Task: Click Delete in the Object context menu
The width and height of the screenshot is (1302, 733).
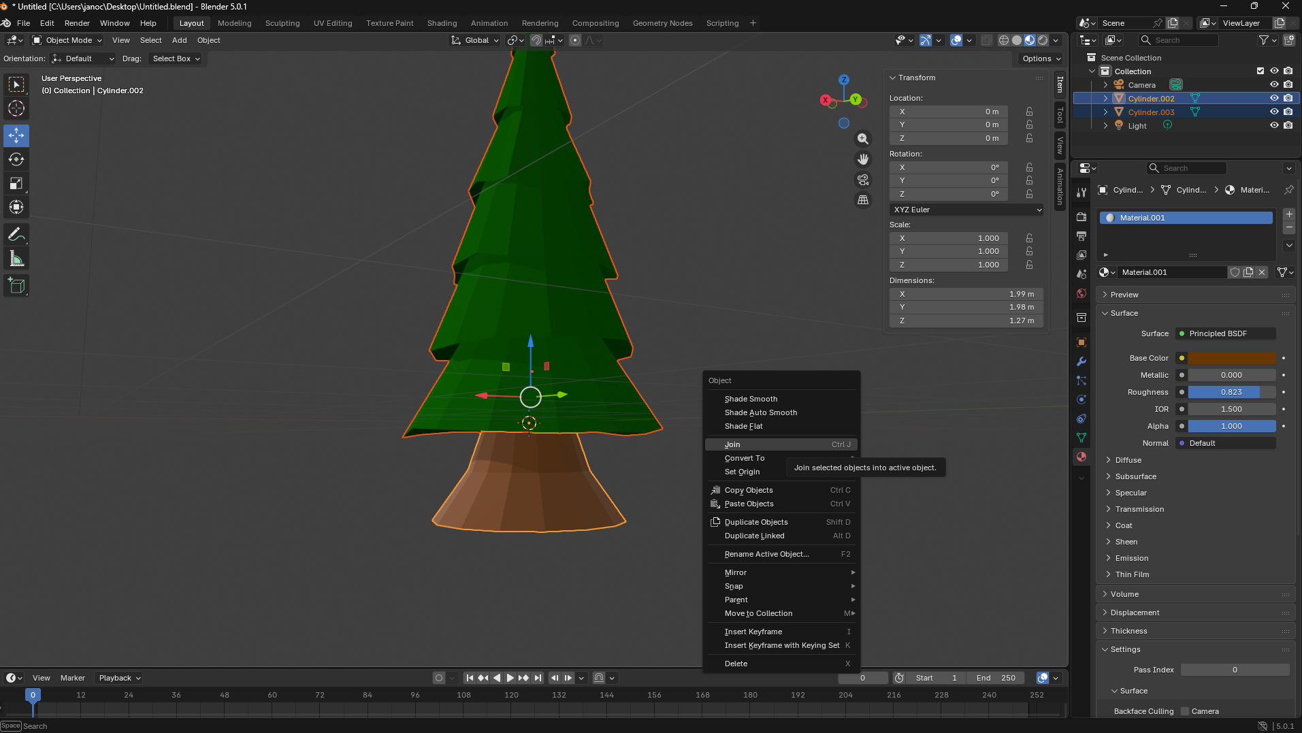Action: [x=736, y=664]
